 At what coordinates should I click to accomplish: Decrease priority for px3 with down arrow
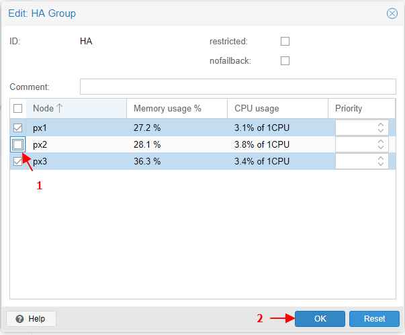(381, 164)
